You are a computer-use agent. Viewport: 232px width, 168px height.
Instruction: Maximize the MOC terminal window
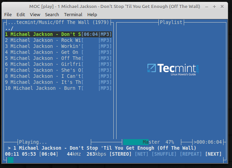(x=214, y=7)
